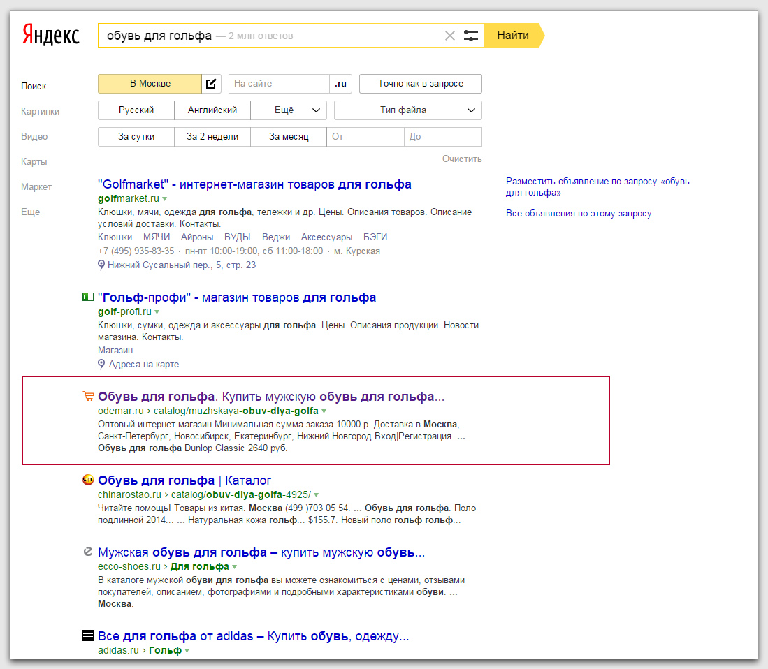Screen dimensions: 768x669
Task: Open Ещё in left sidebar
Action: 30,212
